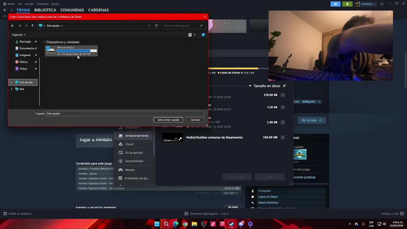Click the Steam Workshop link
The width and height of the screenshot is (407, 229).
click(x=268, y=203)
